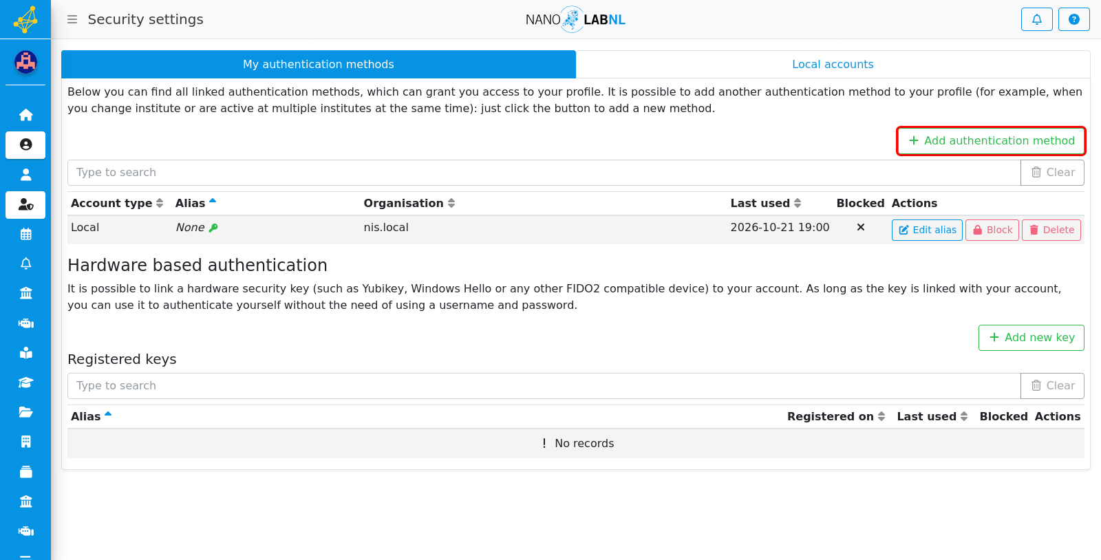The width and height of the screenshot is (1101, 560).
Task: Toggle the hamburger menu icon
Action: click(72, 19)
